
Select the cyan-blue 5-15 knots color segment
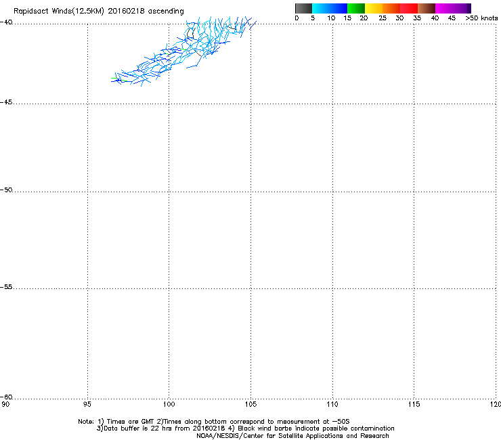(x=330, y=8)
